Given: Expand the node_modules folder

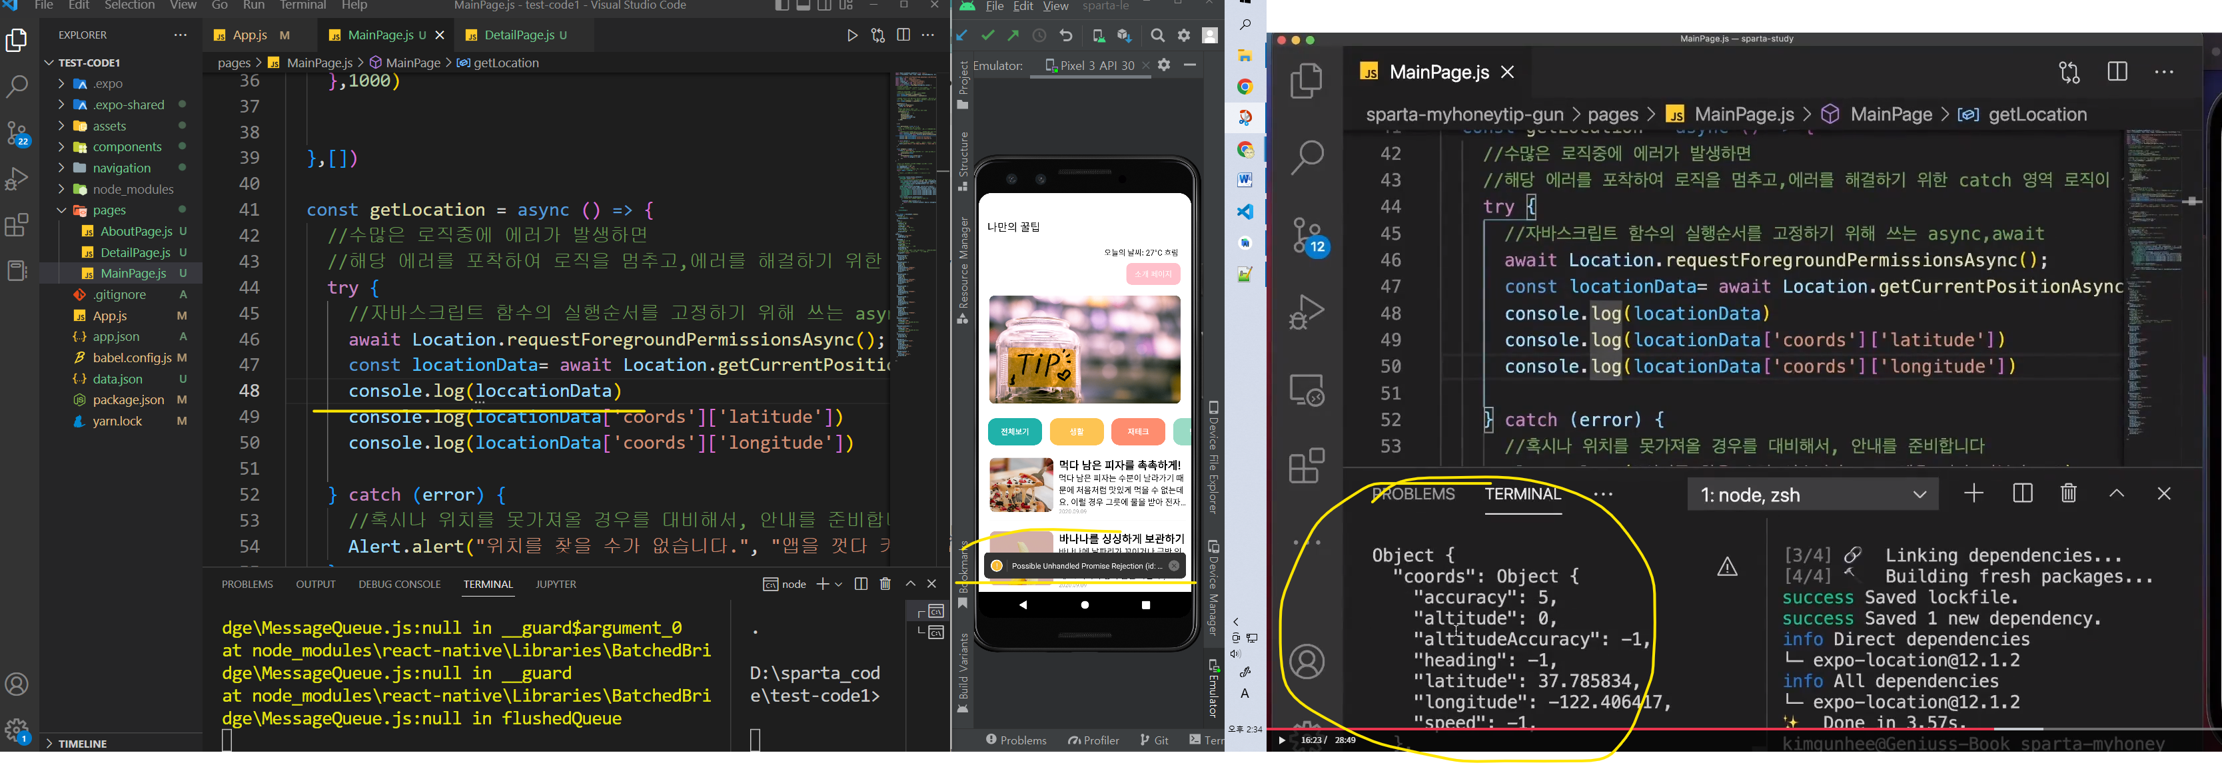Looking at the screenshot, I should coord(61,188).
